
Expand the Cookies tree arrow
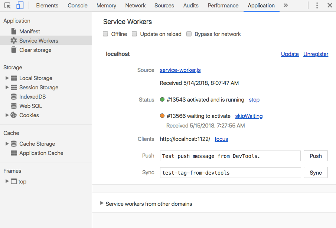point(7,115)
